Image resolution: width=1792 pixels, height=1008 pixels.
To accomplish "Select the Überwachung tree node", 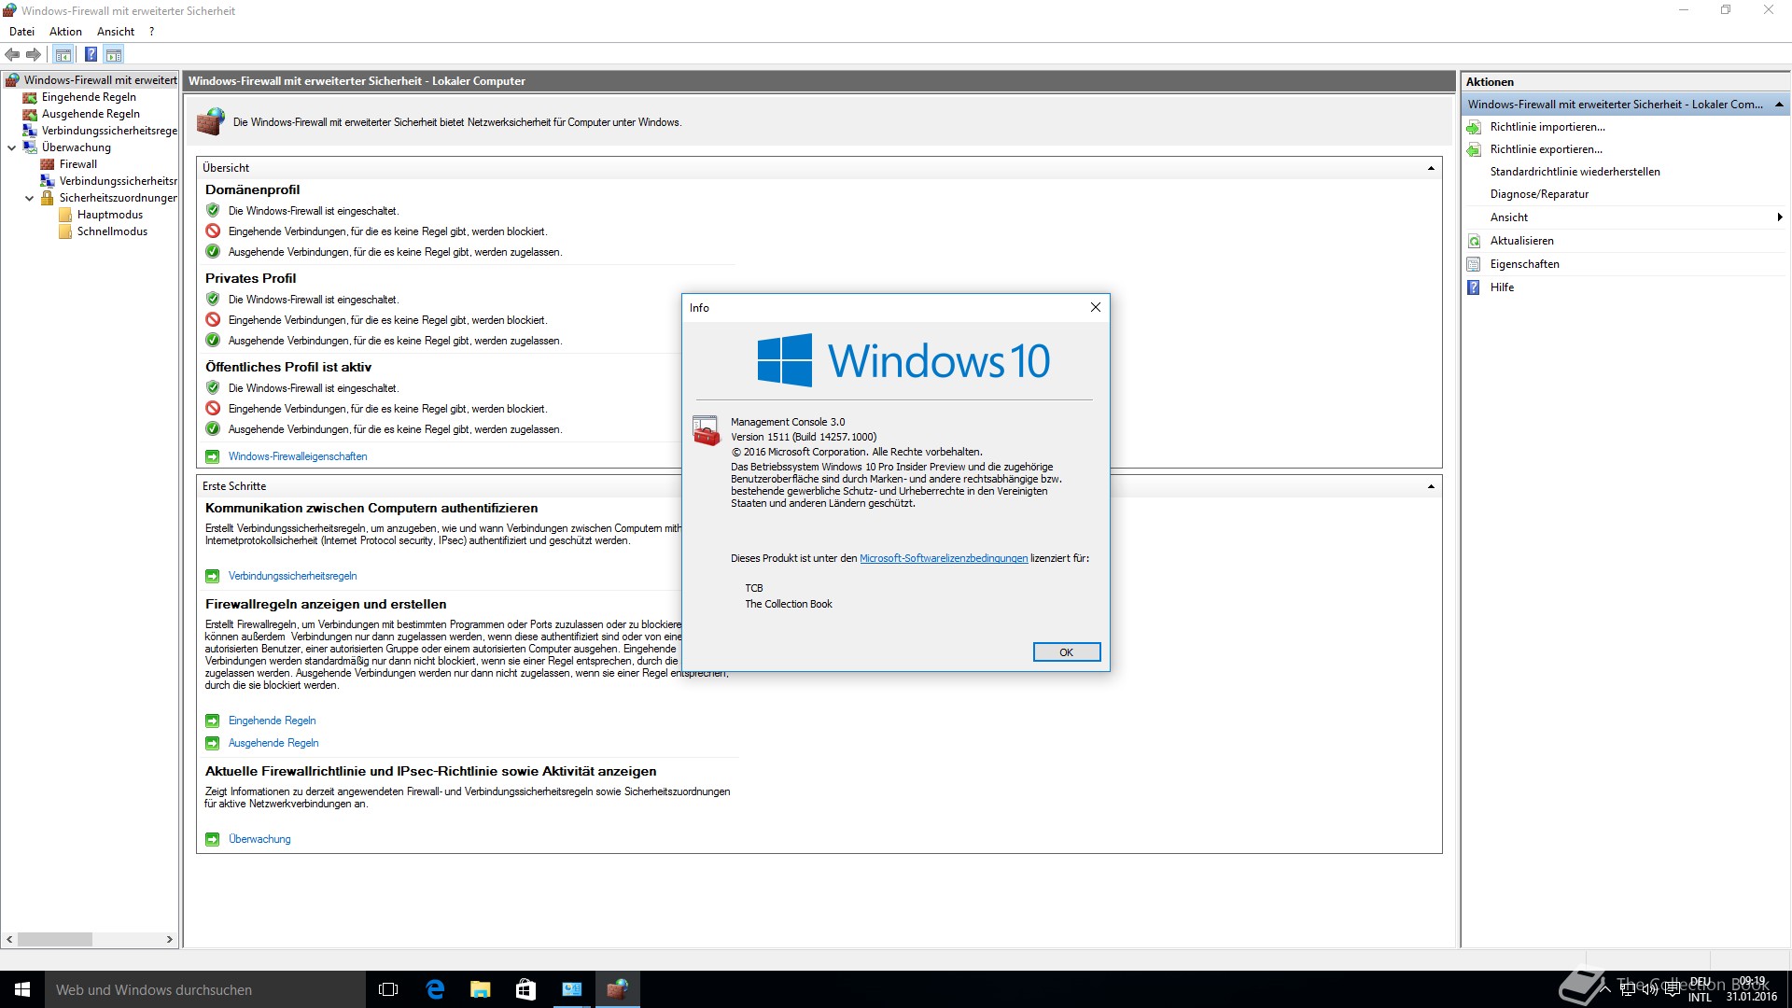I will tap(76, 147).
